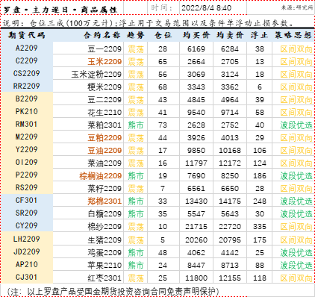Click contract name 豆粕2209
This screenshot has width=315, height=297.
(x=105, y=138)
